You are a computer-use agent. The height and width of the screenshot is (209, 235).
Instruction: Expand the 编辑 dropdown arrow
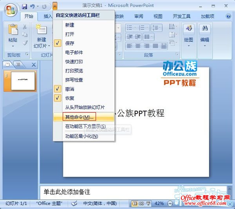(x=205, y=46)
